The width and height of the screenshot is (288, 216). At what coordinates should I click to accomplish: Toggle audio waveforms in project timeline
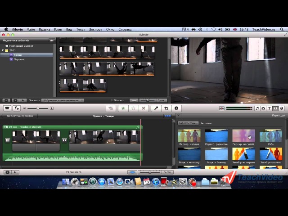(132, 172)
